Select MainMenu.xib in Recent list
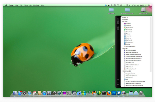 [x=129, y=63]
